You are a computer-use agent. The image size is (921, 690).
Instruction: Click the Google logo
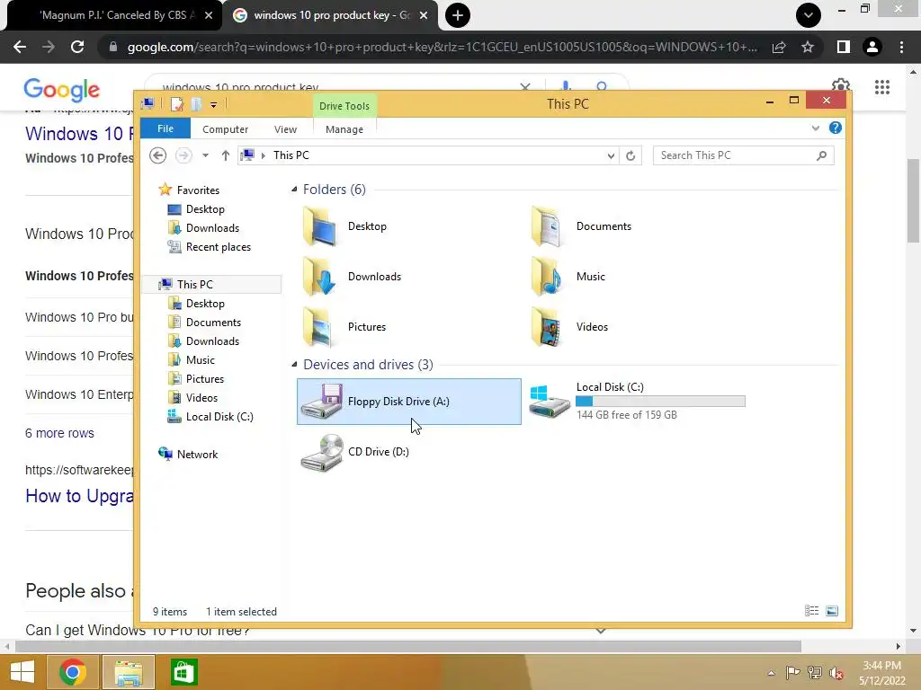point(62,90)
